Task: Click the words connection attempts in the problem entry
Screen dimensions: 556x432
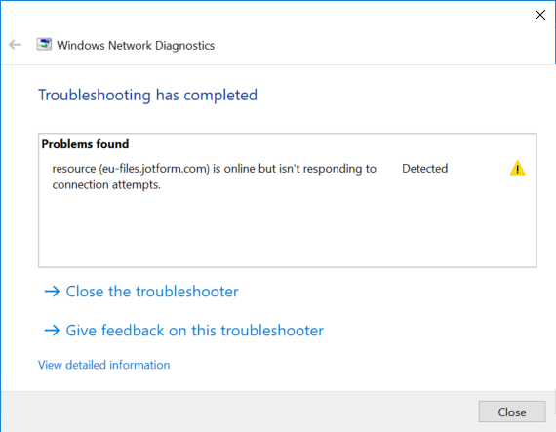Action: tap(106, 185)
